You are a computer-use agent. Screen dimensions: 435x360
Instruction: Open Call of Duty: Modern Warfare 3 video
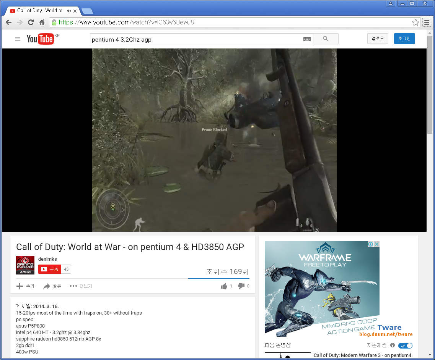click(362, 355)
